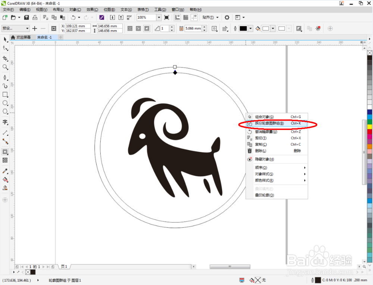Screen dimensions: 373x285
Task: Open the 效果(C) menu
Action: tap(92, 10)
